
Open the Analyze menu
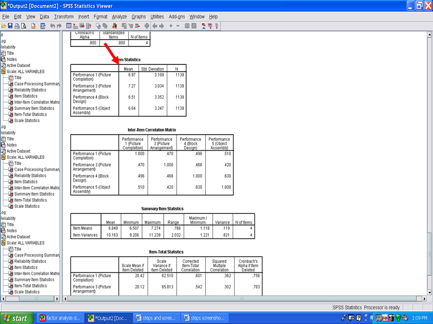(x=120, y=17)
